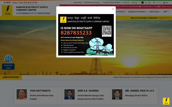Click the 1912 helpline phone icon
The width and height of the screenshot is (172, 107).
tap(5, 3)
